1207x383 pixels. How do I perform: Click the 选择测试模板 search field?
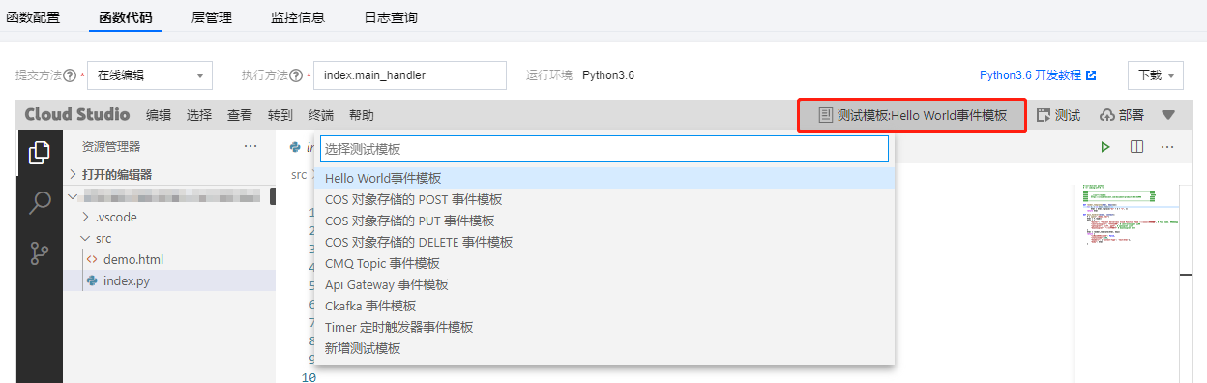click(x=603, y=149)
